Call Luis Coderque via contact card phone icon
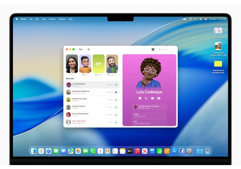The width and height of the screenshot is (241, 169). [x=146, y=98]
